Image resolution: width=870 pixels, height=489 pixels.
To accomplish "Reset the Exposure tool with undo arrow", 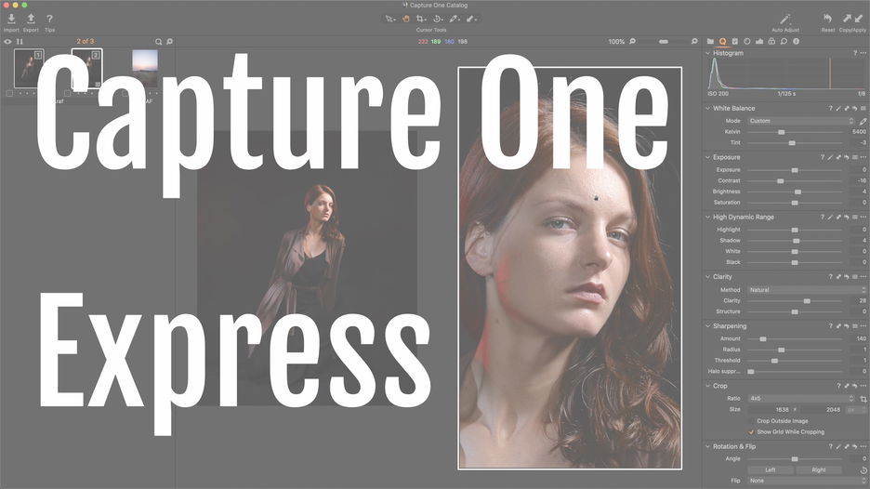I will point(847,157).
